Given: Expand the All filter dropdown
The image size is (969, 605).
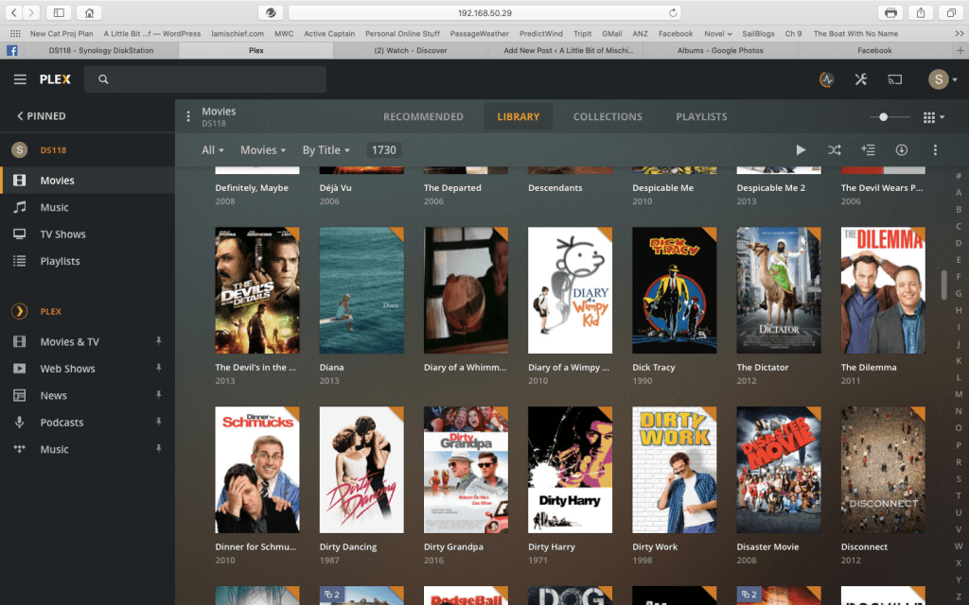Looking at the screenshot, I should tap(213, 149).
